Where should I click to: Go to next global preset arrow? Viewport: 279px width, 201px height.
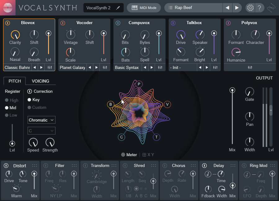[x=237, y=8]
